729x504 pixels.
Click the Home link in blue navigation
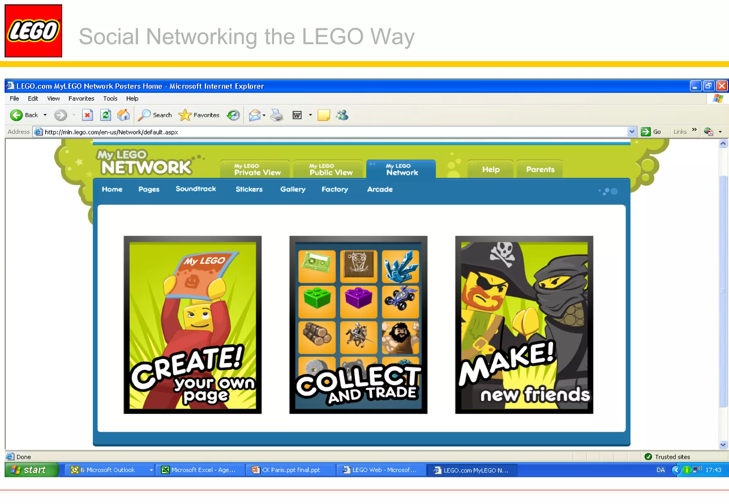(x=112, y=189)
